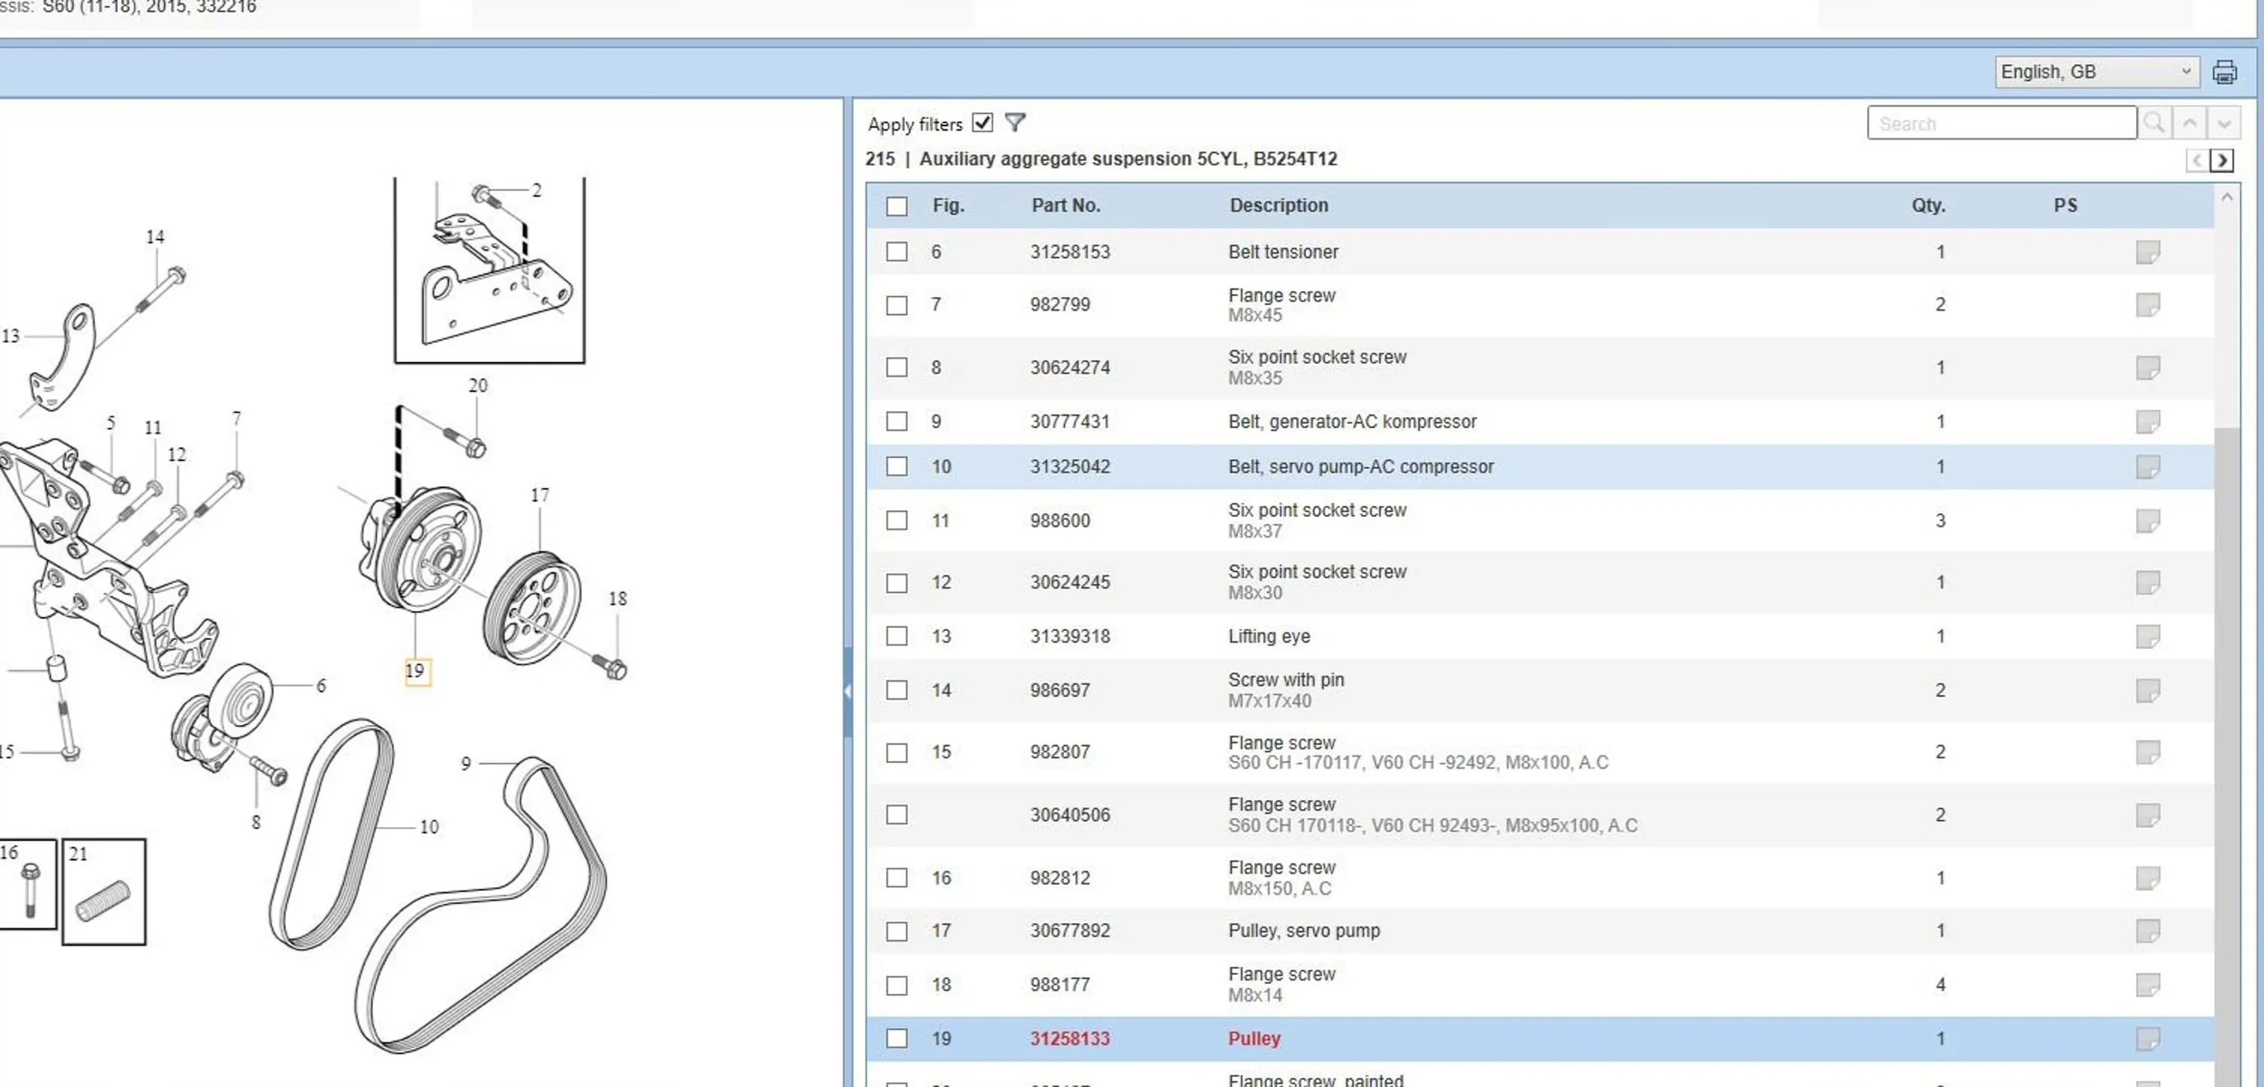Untick the Apply filters checkbox
The height and width of the screenshot is (1087, 2264).
[x=983, y=122]
